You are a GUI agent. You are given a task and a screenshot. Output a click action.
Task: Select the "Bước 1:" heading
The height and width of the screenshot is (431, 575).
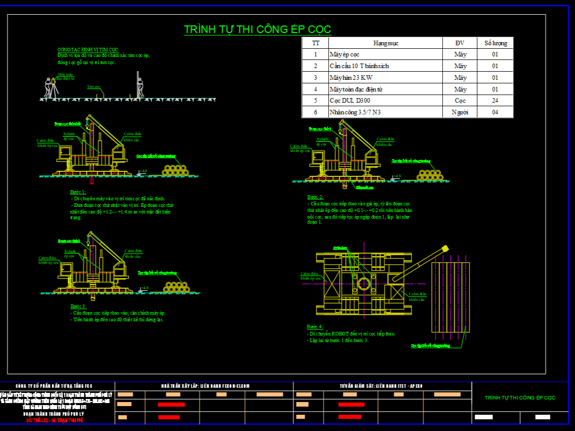78,192
